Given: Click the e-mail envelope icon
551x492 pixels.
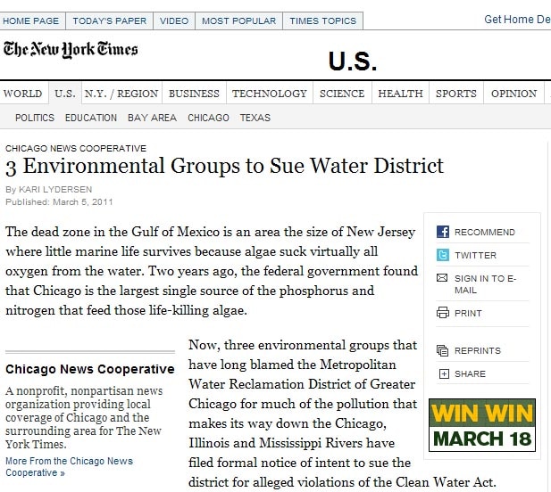Looking at the screenshot, I should [442, 278].
